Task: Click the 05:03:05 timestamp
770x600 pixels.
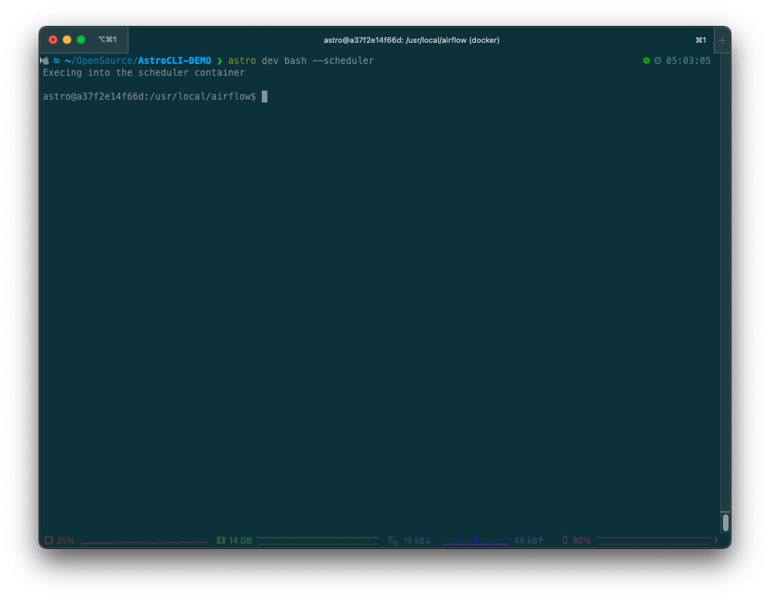Action: pos(688,60)
